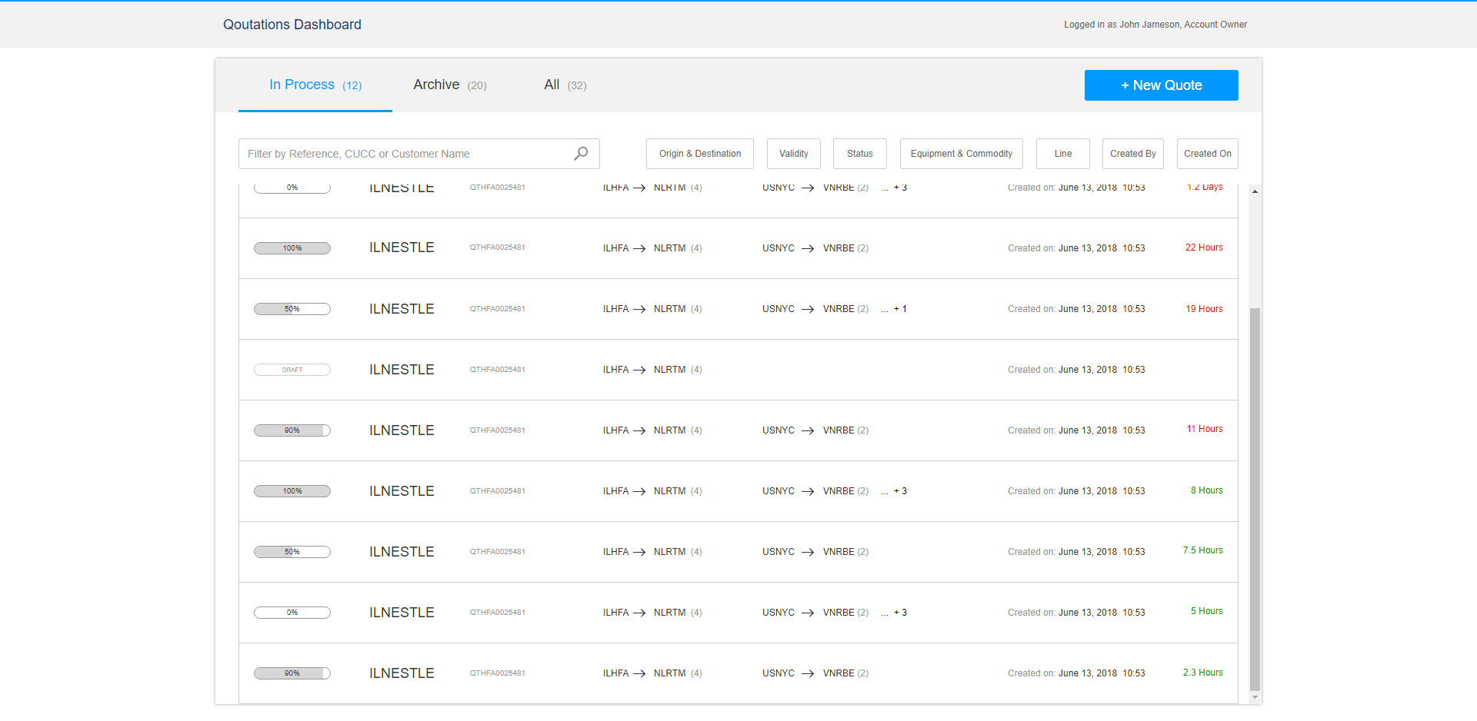Screen dimensions: 1477x721
Task: Click VNRBE (2) destination in the 7.5 Hours row
Action: point(845,552)
